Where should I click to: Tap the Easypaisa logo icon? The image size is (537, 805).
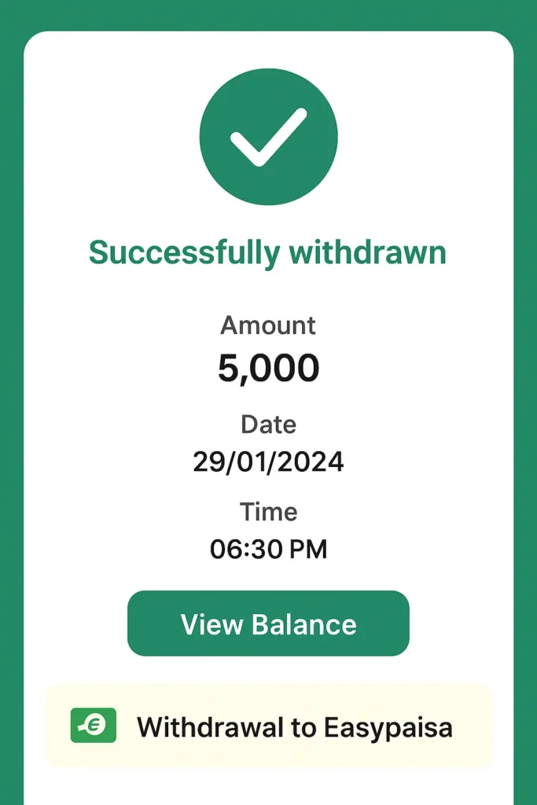point(94,726)
